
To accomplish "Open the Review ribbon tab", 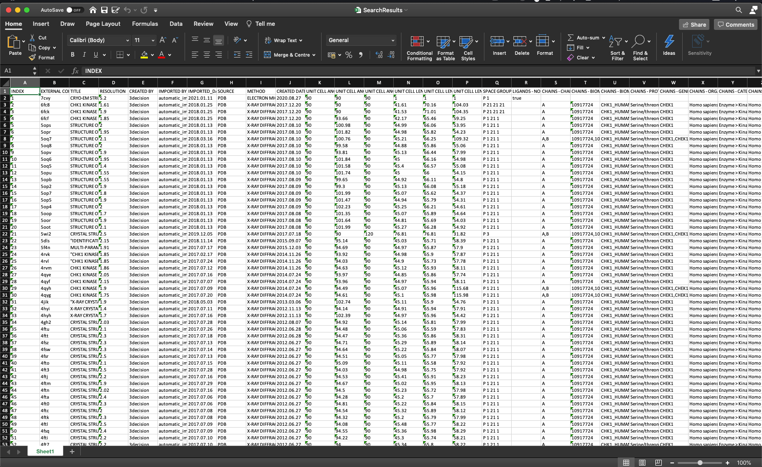I will point(203,24).
